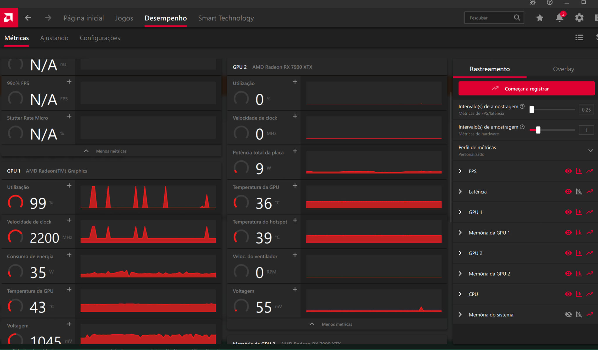The height and width of the screenshot is (350, 598).
Task: Expand the CPU section
Action: pyautogui.click(x=460, y=294)
